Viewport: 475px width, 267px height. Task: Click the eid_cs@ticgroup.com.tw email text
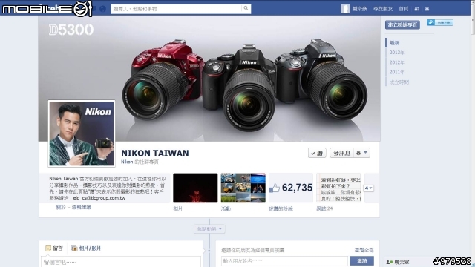click(99, 198)
